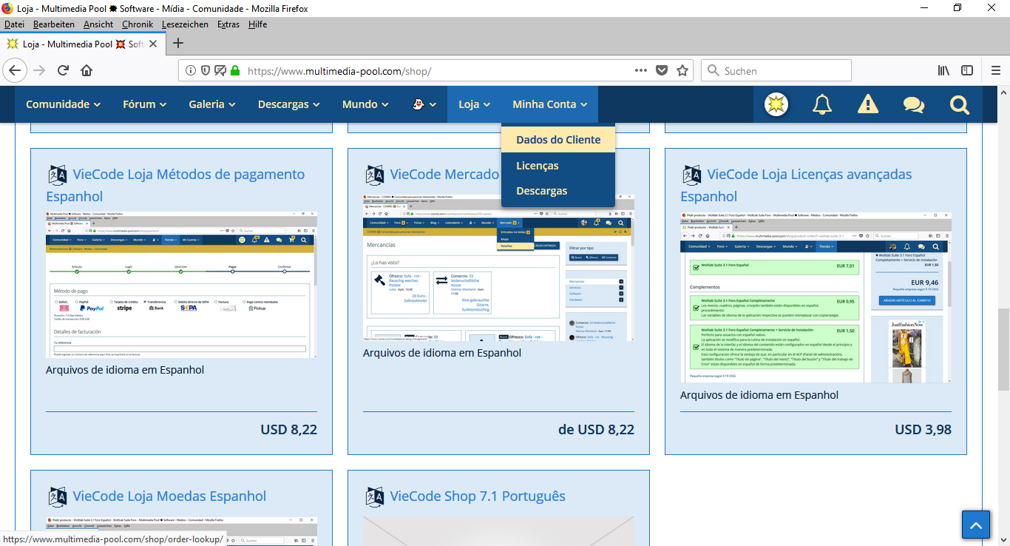
Task: Open the Lesezeichen menu in menu bar
Action: [185, 24]
